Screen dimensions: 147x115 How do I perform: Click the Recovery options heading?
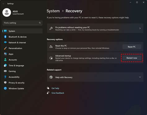pos(55,39)
